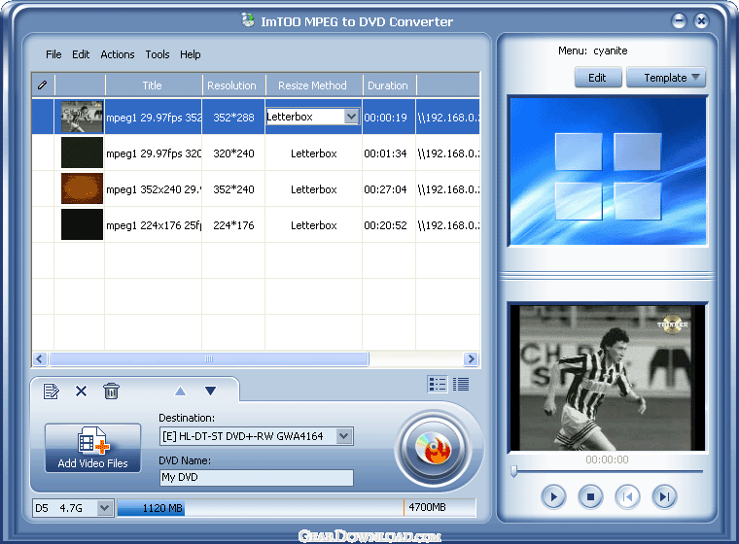Click the preview video player image
Image resolution: width=739 pixels, height=544 pixels.
(x=607, y=378)
